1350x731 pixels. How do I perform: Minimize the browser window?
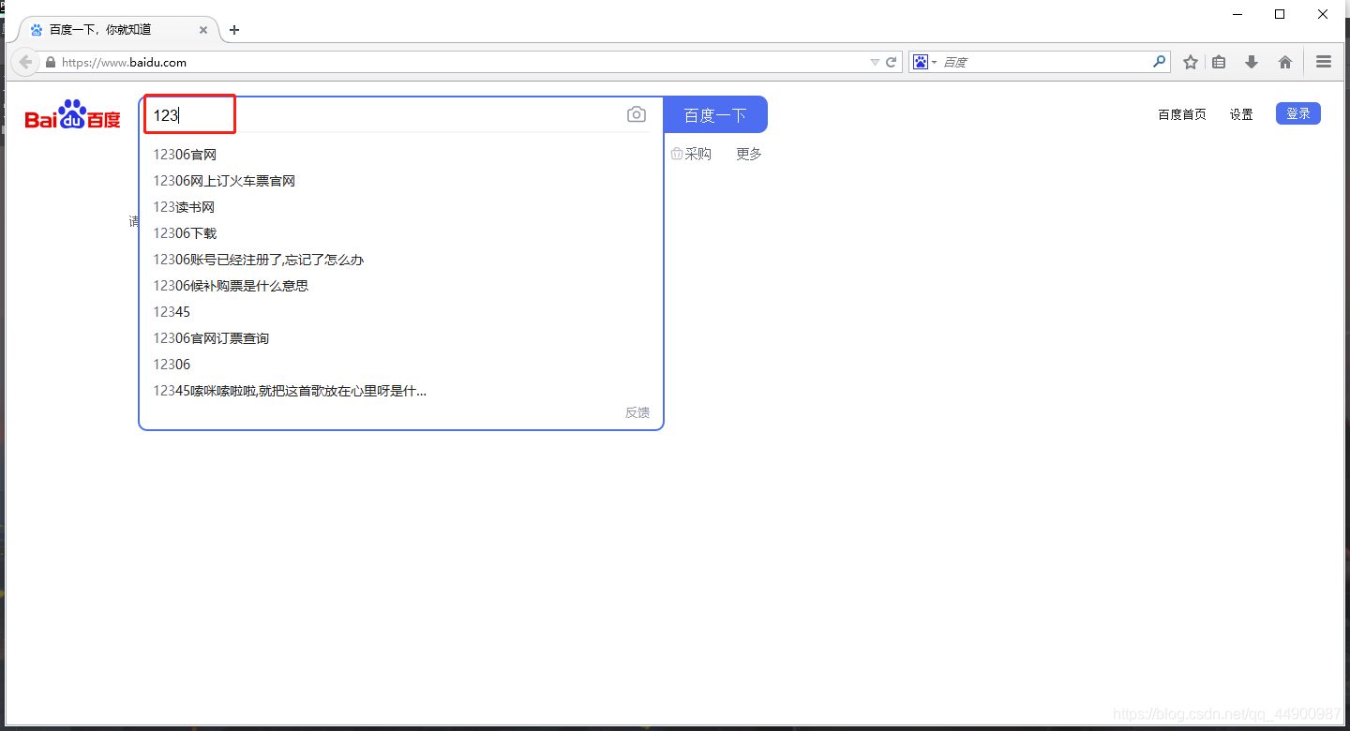(x=1237, y=14)
